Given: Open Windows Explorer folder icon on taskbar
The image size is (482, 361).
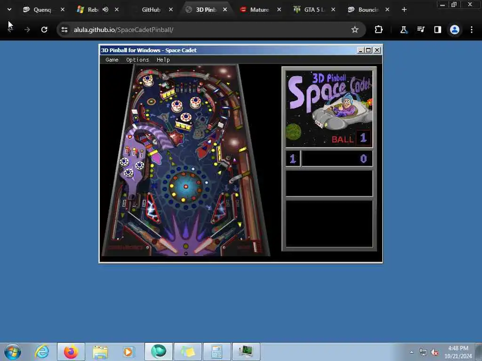Looking at the screenshot, I should point(100,352).
